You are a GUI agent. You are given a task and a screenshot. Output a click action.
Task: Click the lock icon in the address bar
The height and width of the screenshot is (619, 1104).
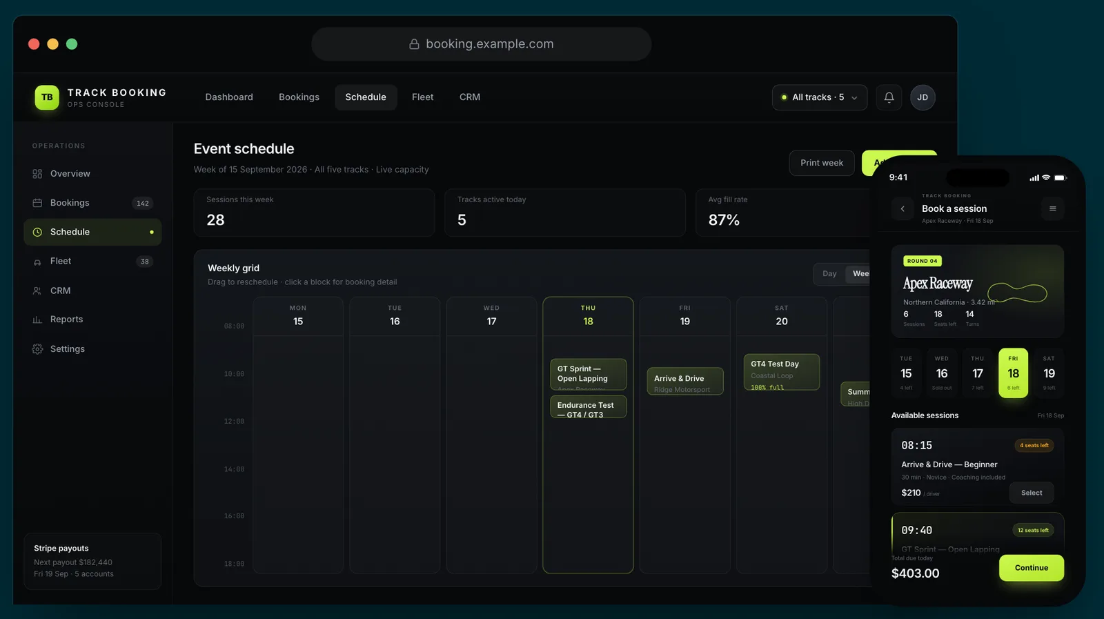click(414, 44)
